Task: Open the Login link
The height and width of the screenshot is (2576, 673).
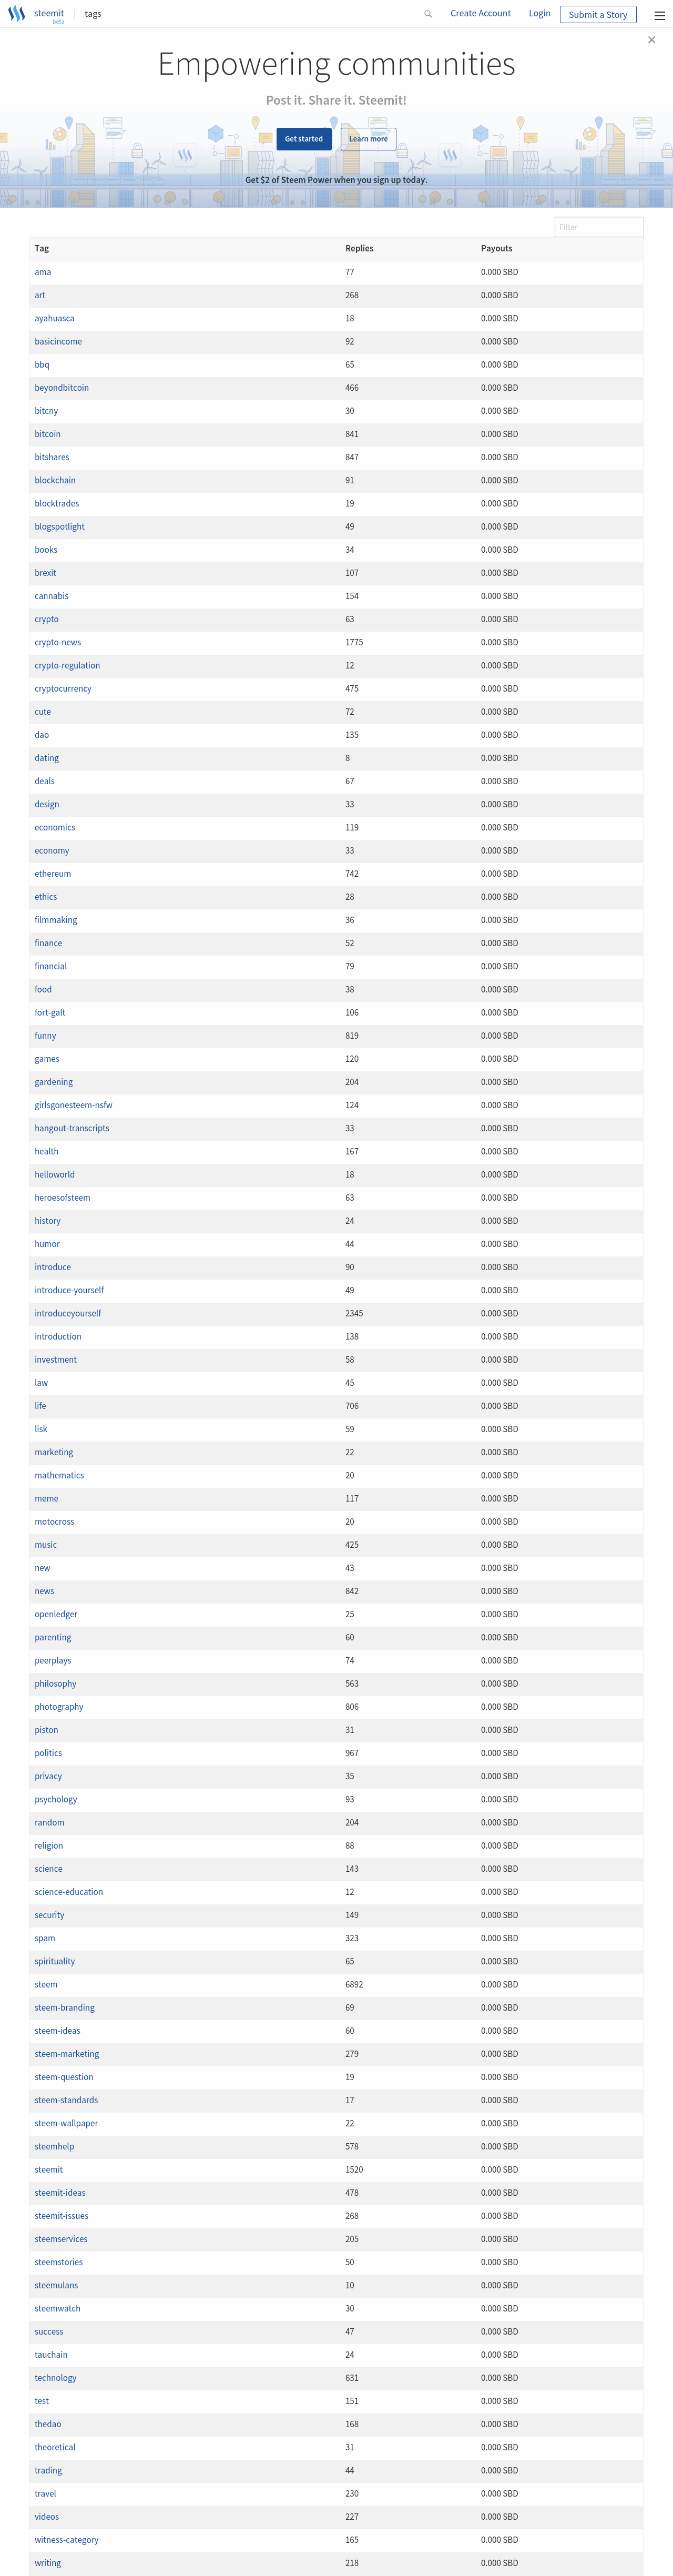Action: point(540,13)
